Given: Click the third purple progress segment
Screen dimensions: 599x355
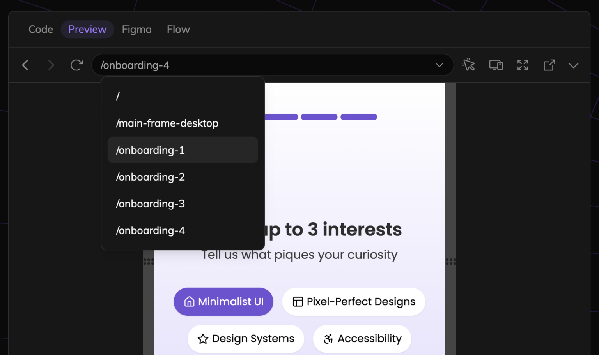Looking at the screenshot, I should coord(358,117).
